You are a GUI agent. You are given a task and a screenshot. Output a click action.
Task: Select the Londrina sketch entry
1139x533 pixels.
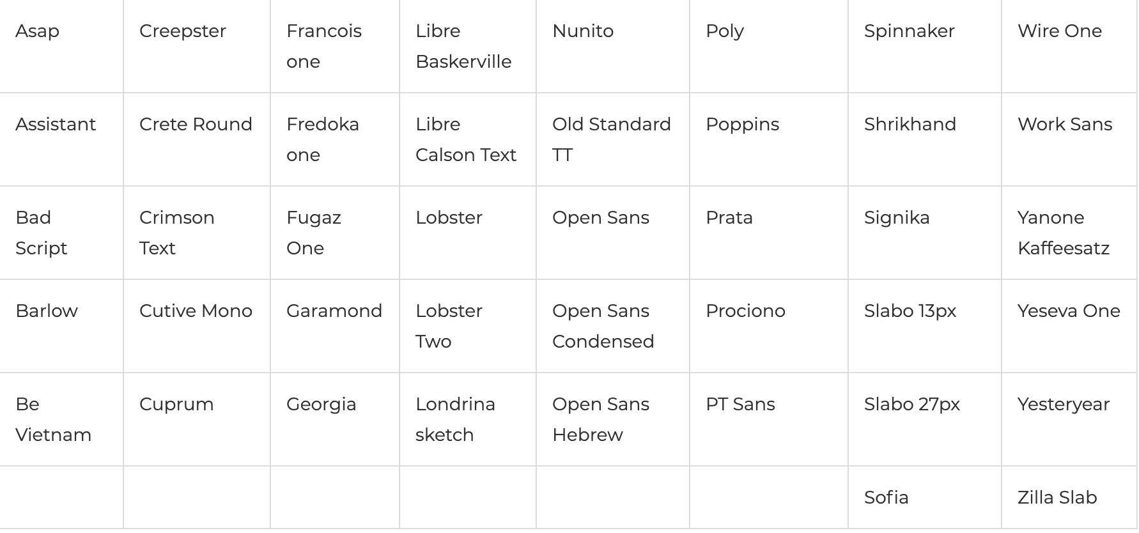coord(455,420)
